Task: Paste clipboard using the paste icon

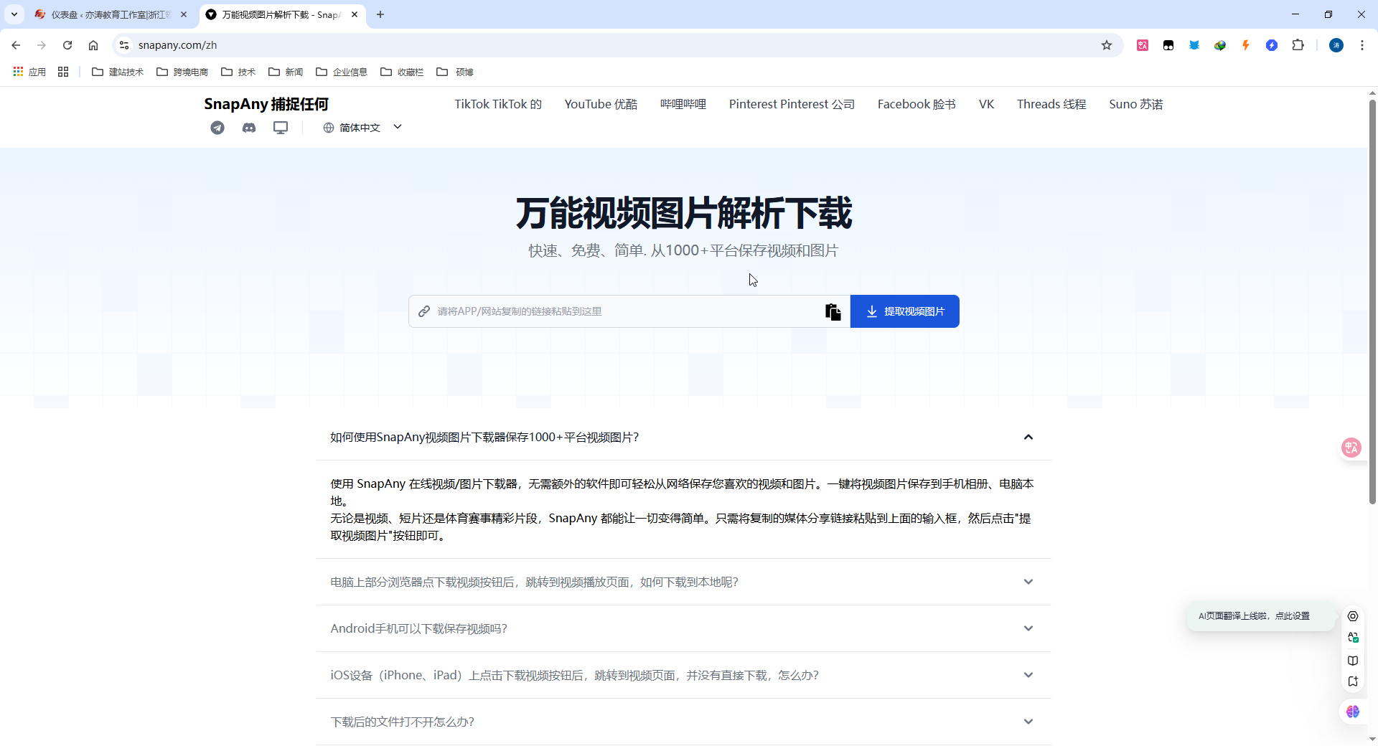Action: [833, 311]
